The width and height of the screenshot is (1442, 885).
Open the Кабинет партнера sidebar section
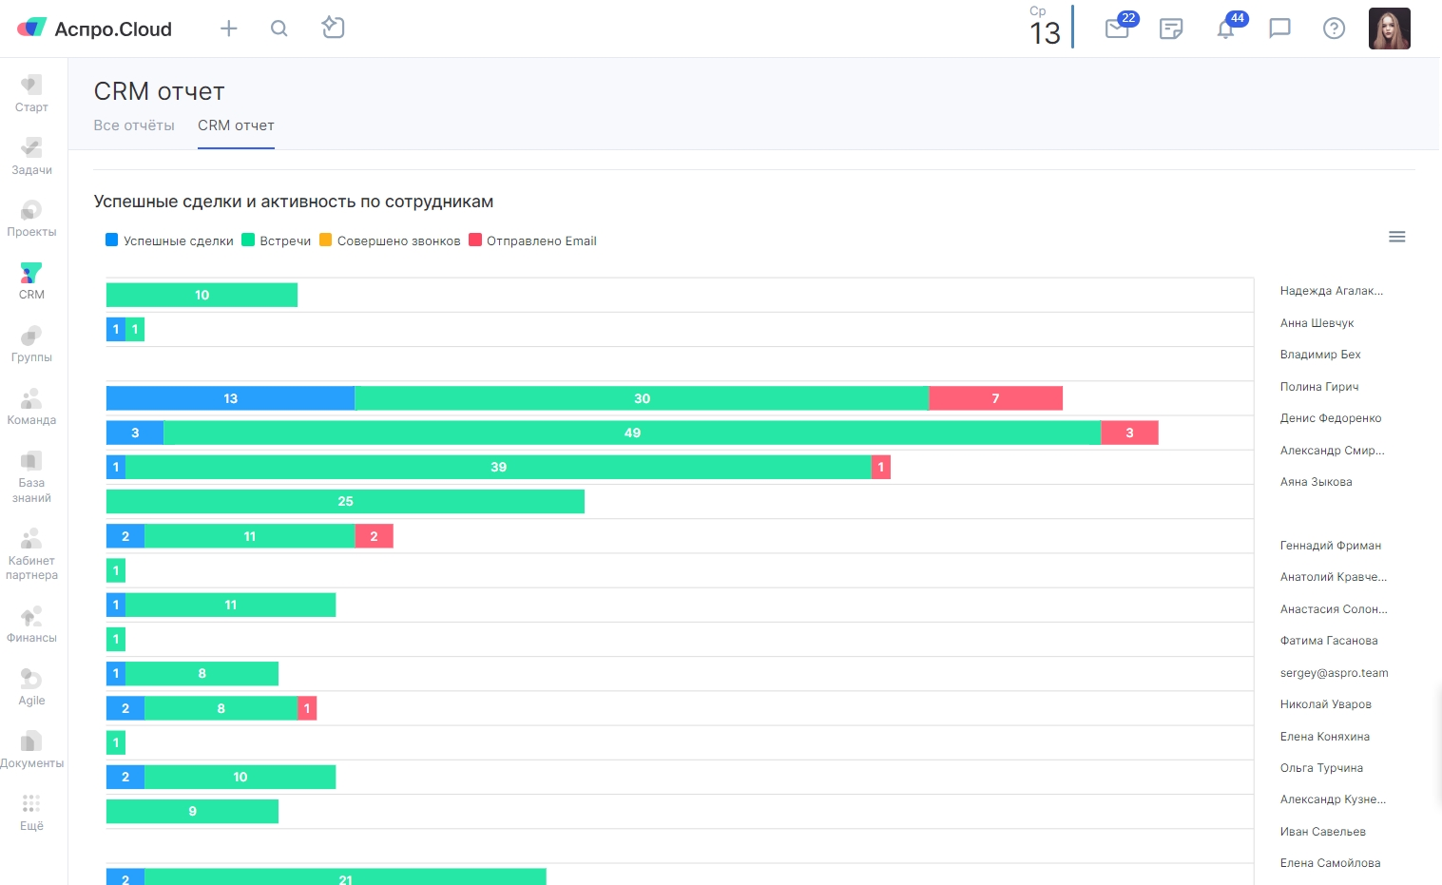click(x=31, y=554)
